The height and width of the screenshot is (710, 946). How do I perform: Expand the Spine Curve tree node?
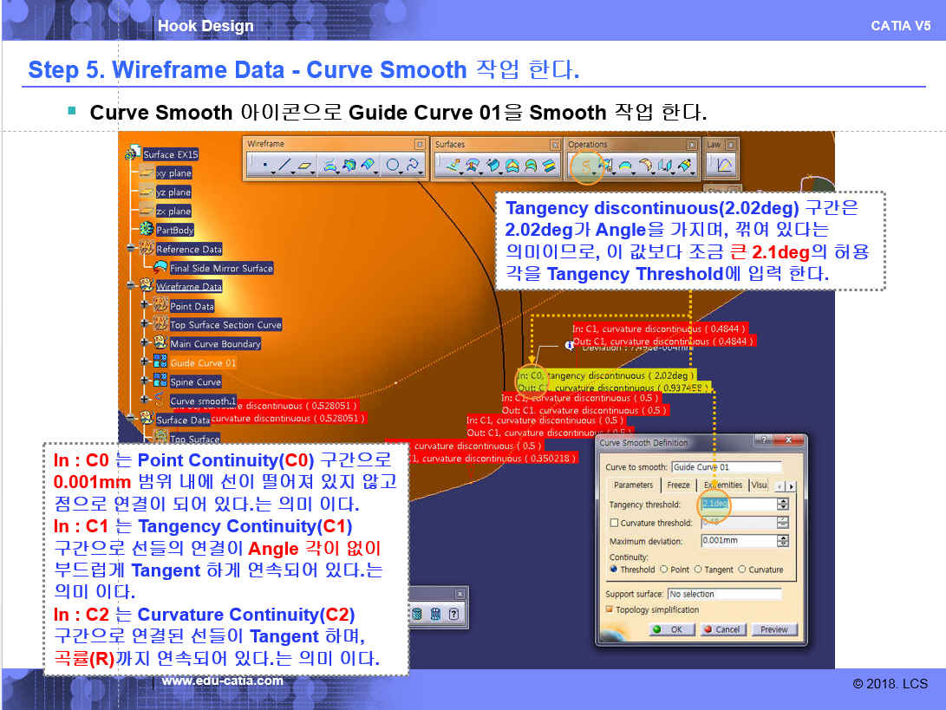[x=145, y=381]
